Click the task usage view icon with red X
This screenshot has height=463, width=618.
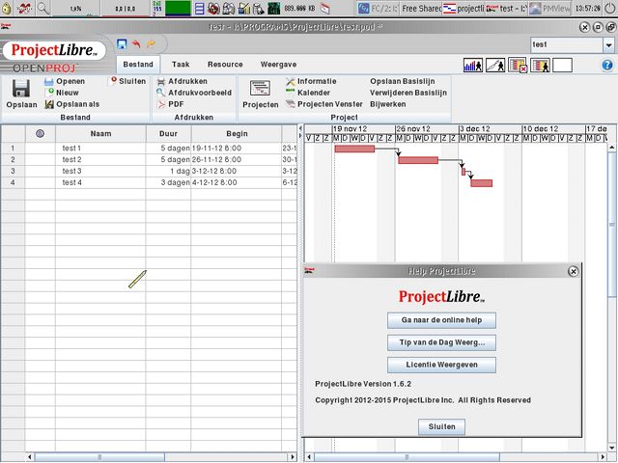tap(518, 65)
